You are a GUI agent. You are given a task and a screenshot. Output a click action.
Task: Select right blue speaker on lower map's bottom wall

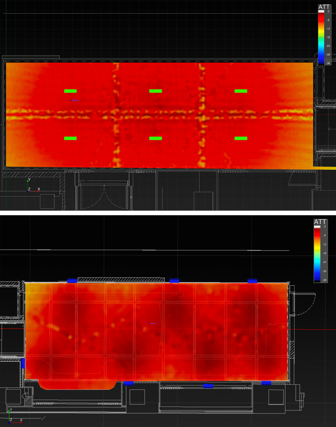pyautogui.click(x=266, y=383)
